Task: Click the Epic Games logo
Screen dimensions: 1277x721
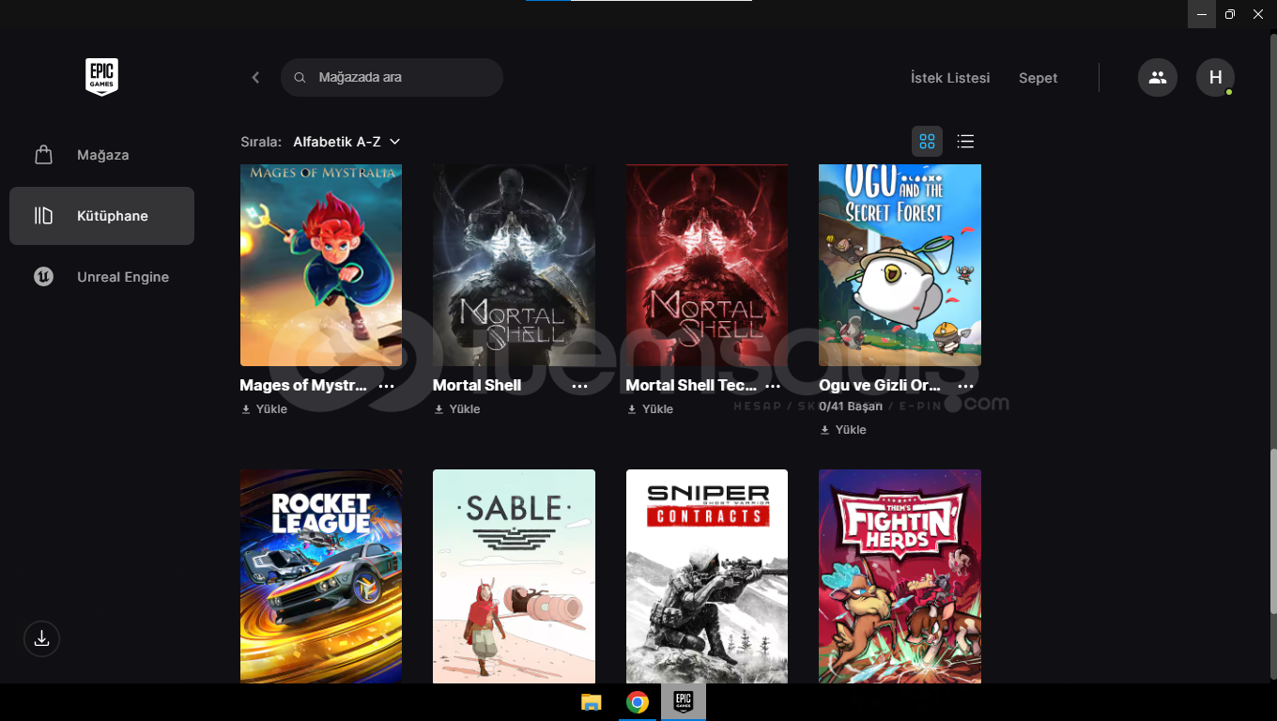Action: [101, 77]
